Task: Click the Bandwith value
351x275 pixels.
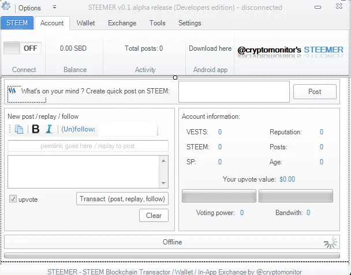Action: click(308, 213)
